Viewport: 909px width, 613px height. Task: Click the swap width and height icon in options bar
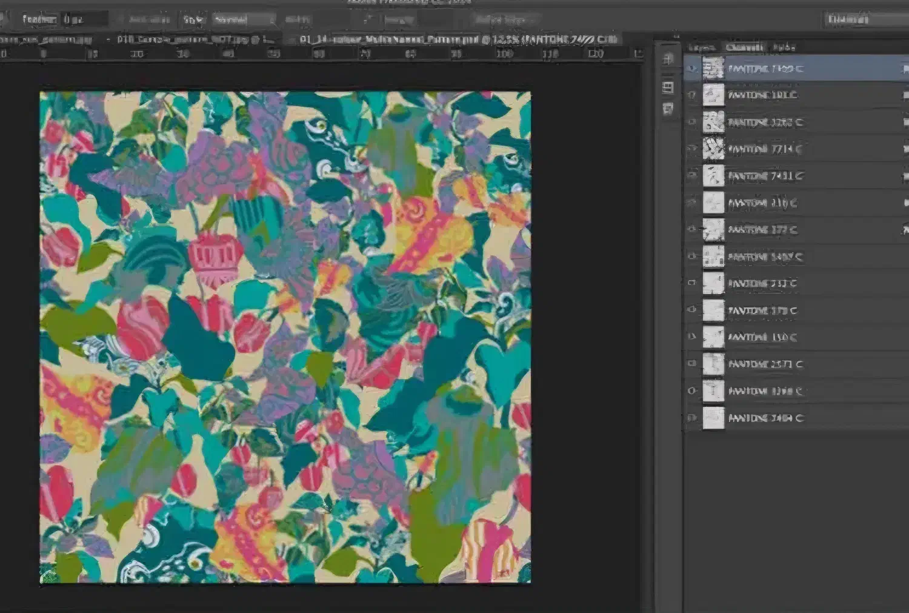pos(367,19)
